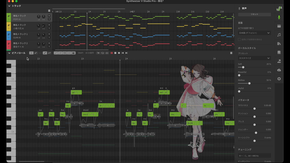Open the settings gear panel
This screenshot has height=163, width=290.
(279, 79)
